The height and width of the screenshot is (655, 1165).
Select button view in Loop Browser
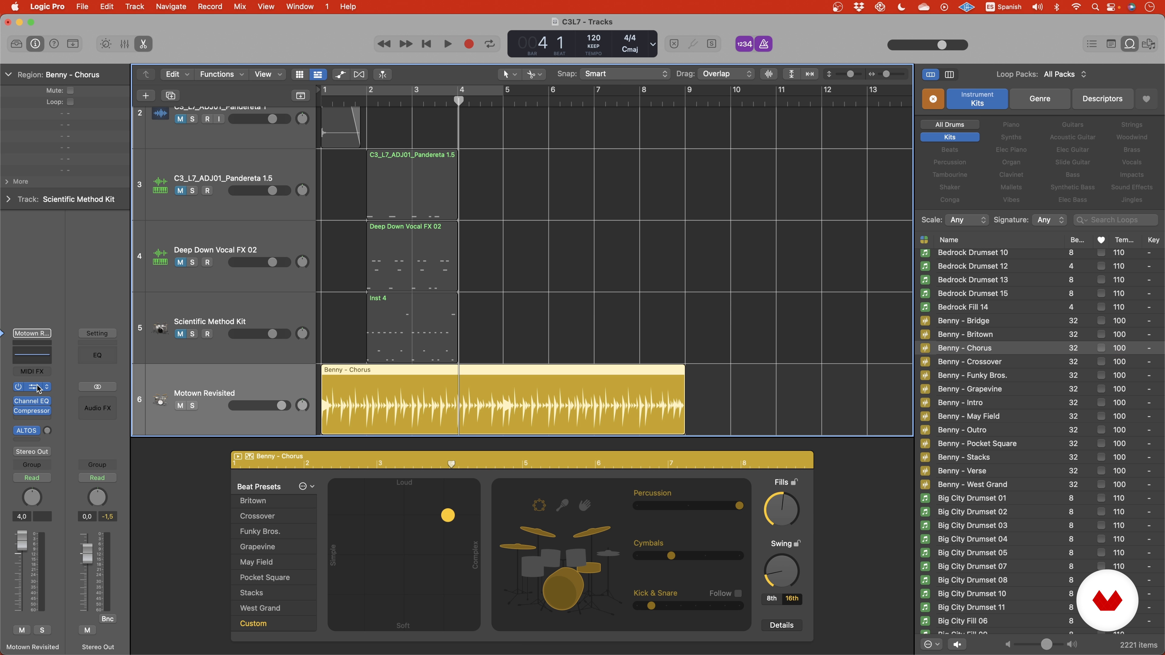(x=930, y=74)
